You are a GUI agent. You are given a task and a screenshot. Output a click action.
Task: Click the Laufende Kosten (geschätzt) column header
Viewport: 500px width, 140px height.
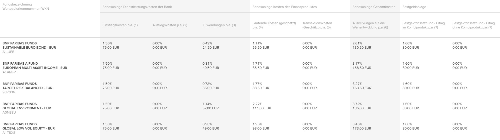pyautogui.click(x=274, y=25)
